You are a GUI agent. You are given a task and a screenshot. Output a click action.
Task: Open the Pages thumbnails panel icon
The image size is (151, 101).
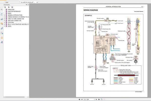tap(2, 15)
